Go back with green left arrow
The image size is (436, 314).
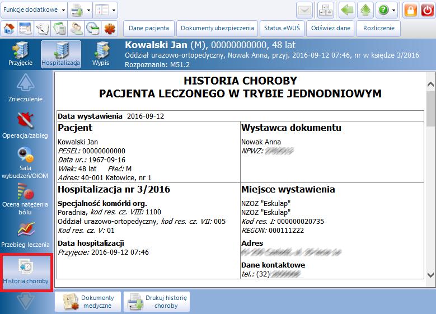[347, 10]
